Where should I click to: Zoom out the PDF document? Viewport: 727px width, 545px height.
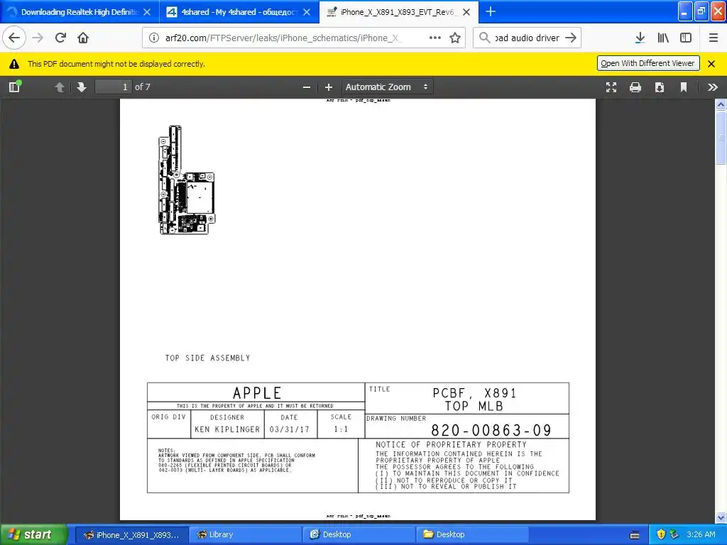307,87
